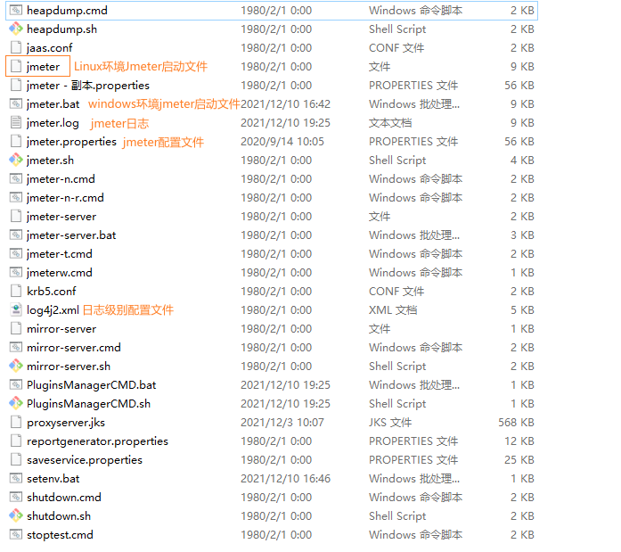Select the file named shutdown.cmd
Image resolution: width=621 pixels, height=552 pixels.
(x=64, y=497)
